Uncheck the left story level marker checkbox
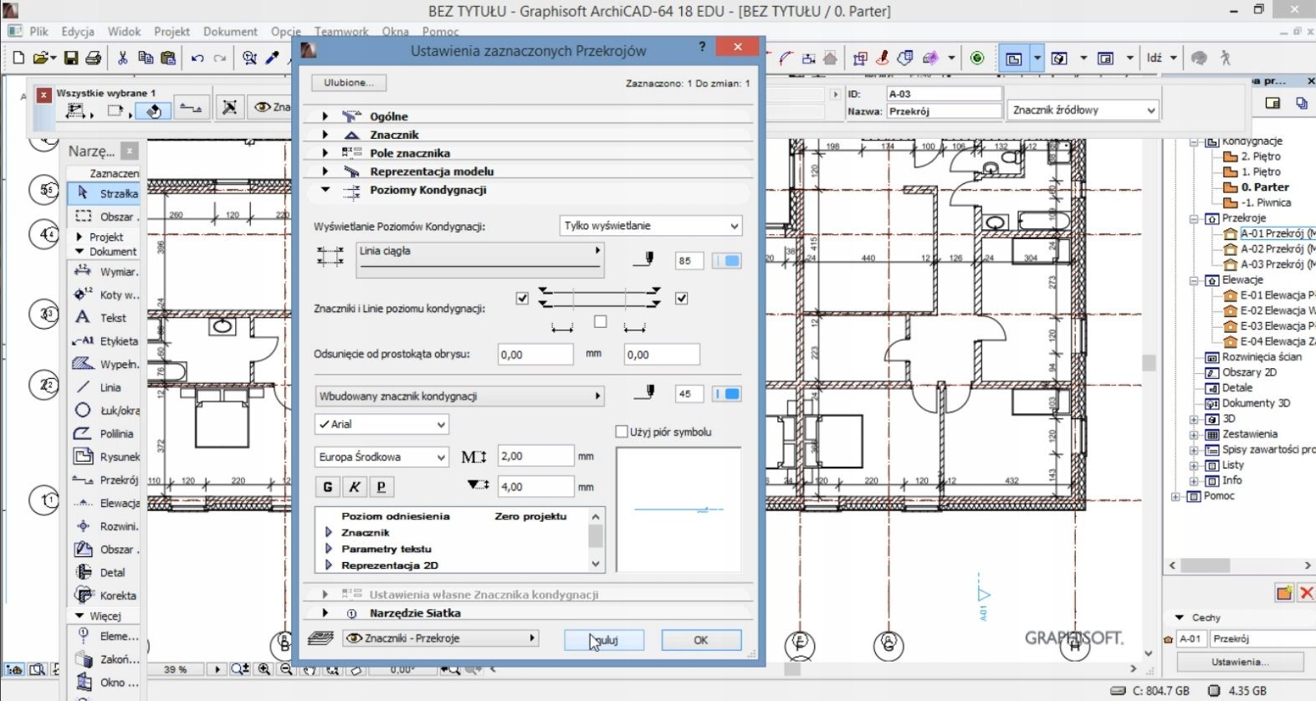This screenshot has width=1316, height=701. point(523,299)
